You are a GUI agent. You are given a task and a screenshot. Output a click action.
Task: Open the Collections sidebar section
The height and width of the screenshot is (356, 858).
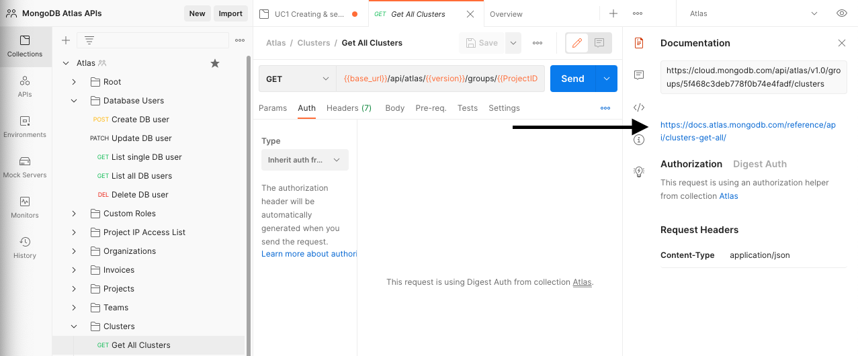tap(25, 46)
